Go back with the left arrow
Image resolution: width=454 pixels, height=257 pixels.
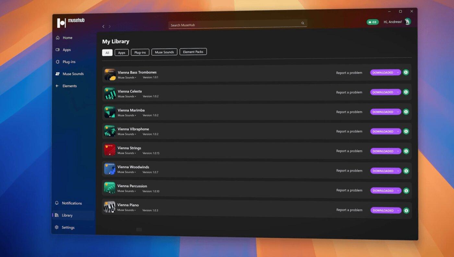[103, 26]
